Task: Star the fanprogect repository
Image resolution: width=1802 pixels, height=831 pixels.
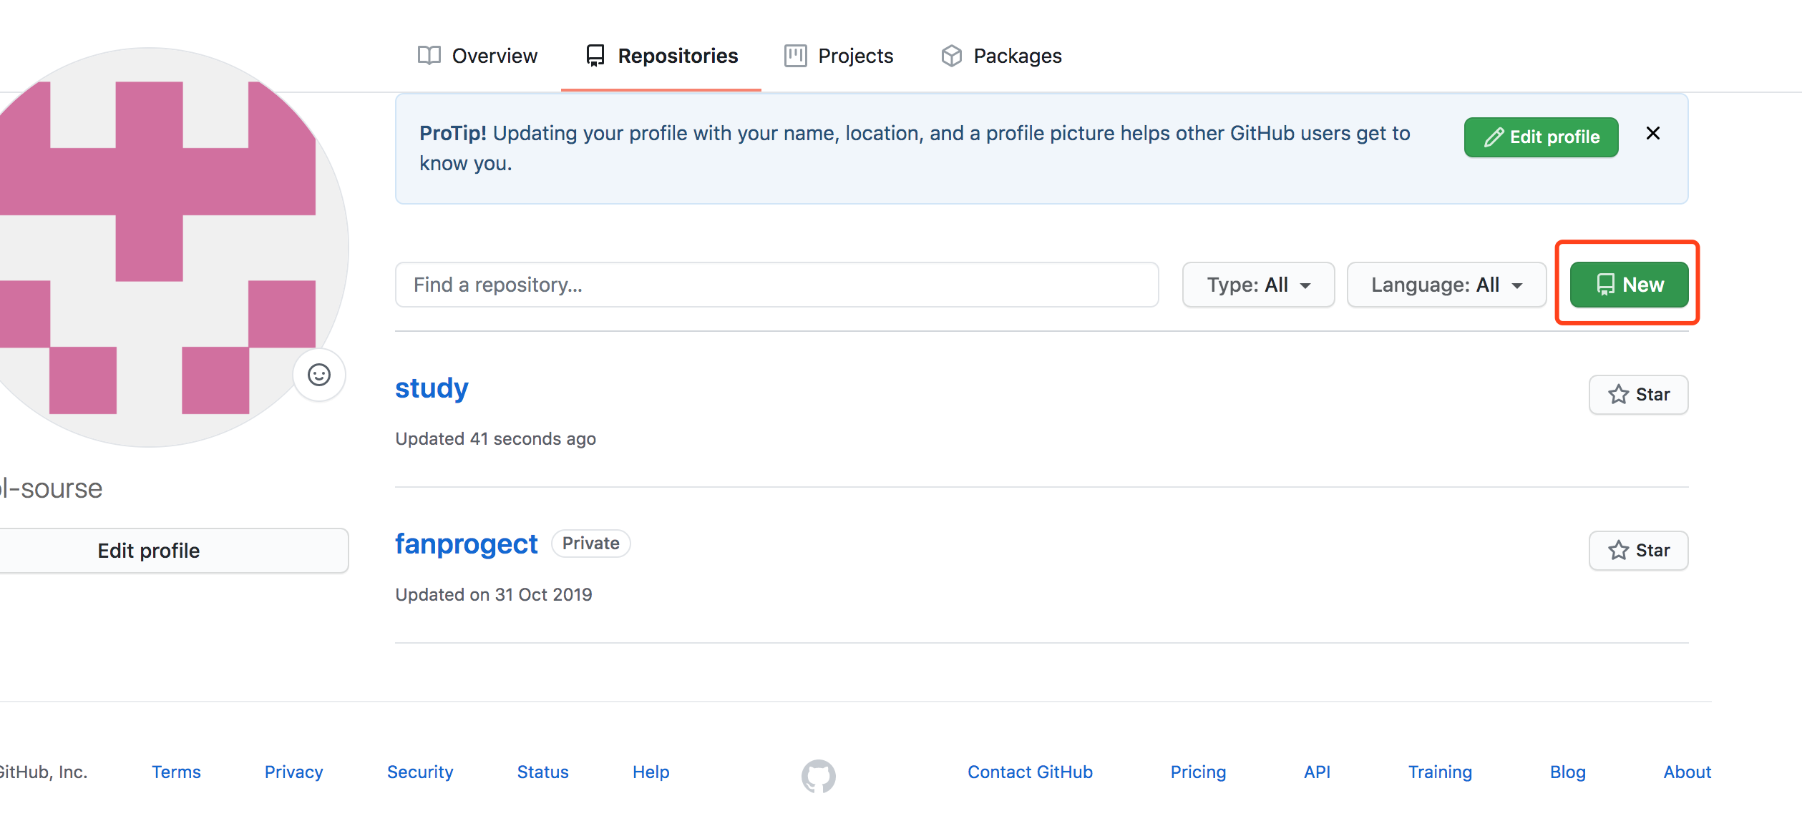Action: (1638, 551)
